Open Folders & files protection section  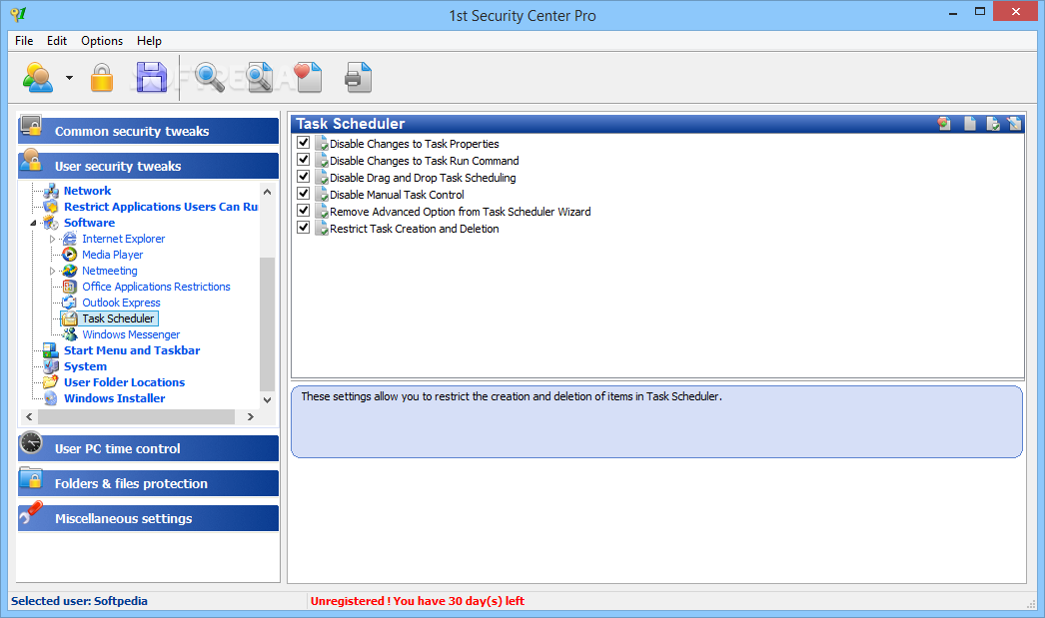148,483
